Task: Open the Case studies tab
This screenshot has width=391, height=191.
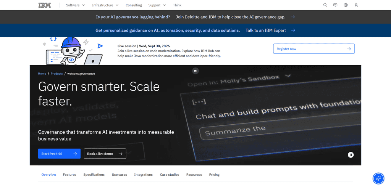Action: coord(170,175)
